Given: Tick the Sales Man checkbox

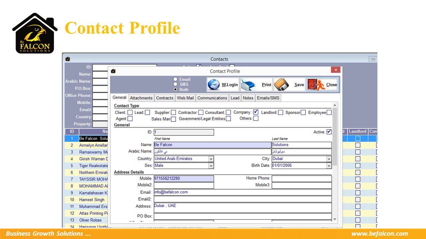Looking at the screenshot, I should click(173, 119).
